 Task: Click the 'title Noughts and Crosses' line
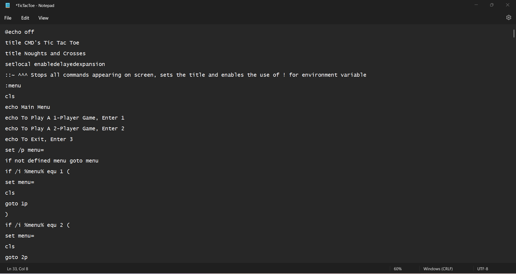pyautogui.click(x=45, y=54)
